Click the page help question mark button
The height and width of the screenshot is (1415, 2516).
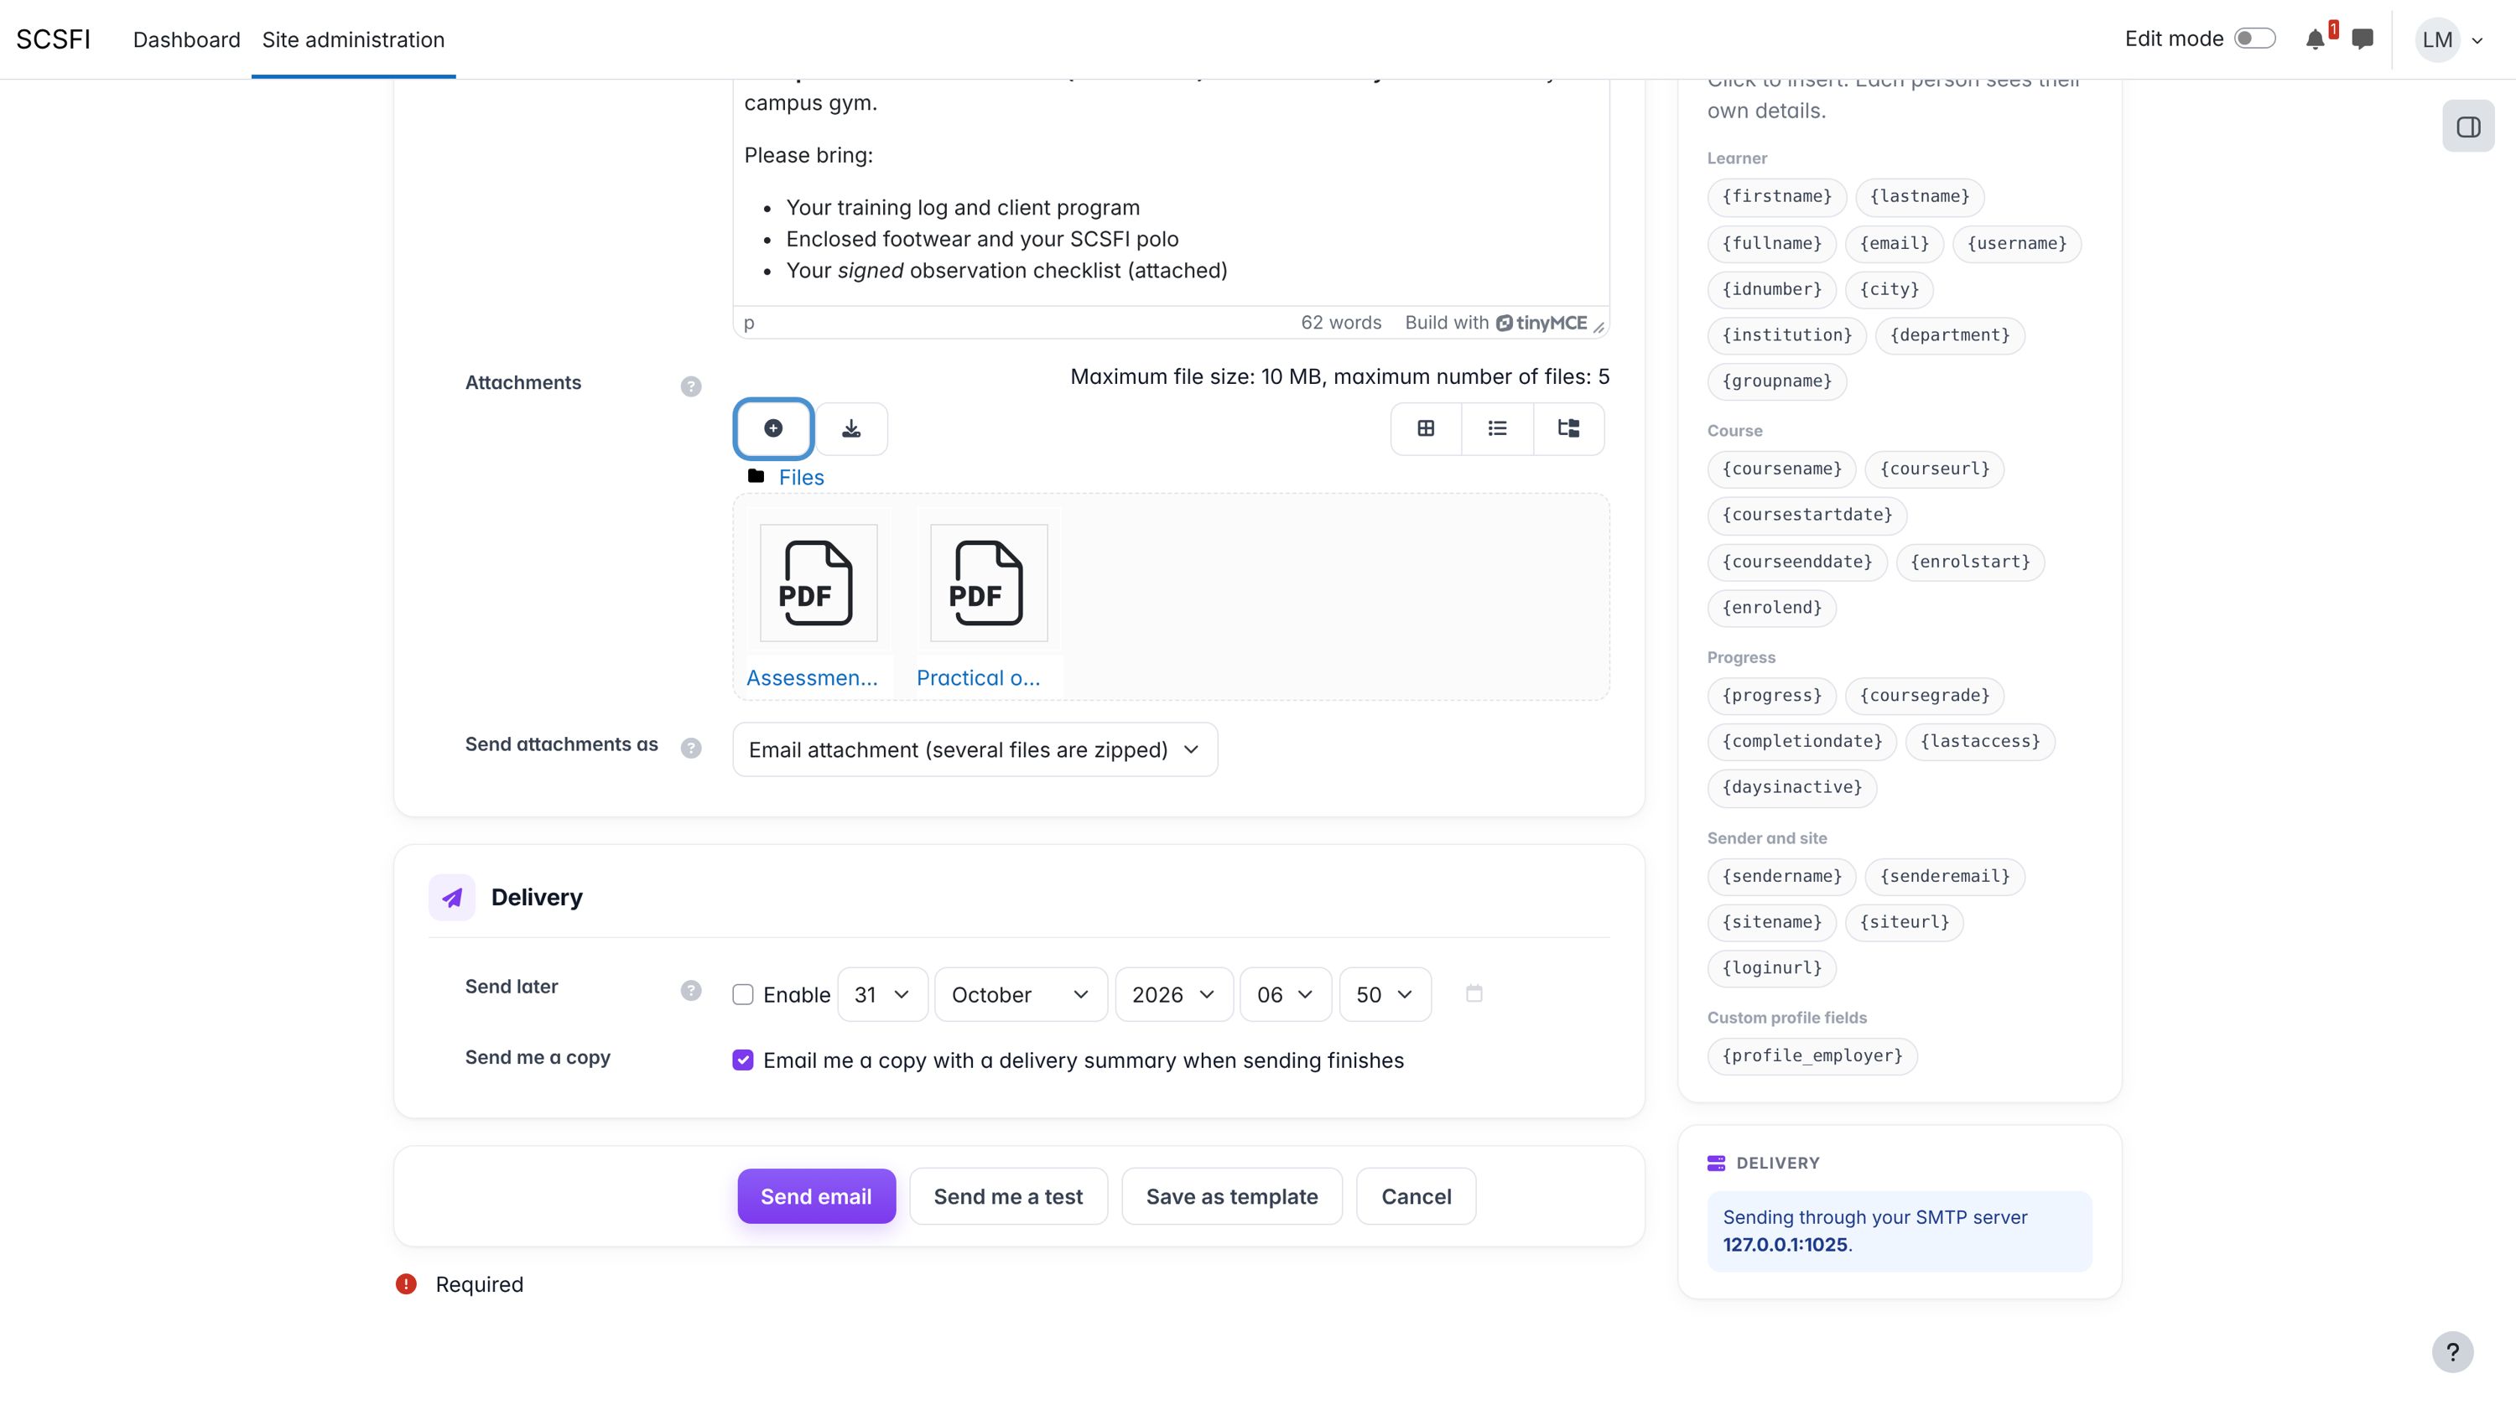(2451, 1352)
